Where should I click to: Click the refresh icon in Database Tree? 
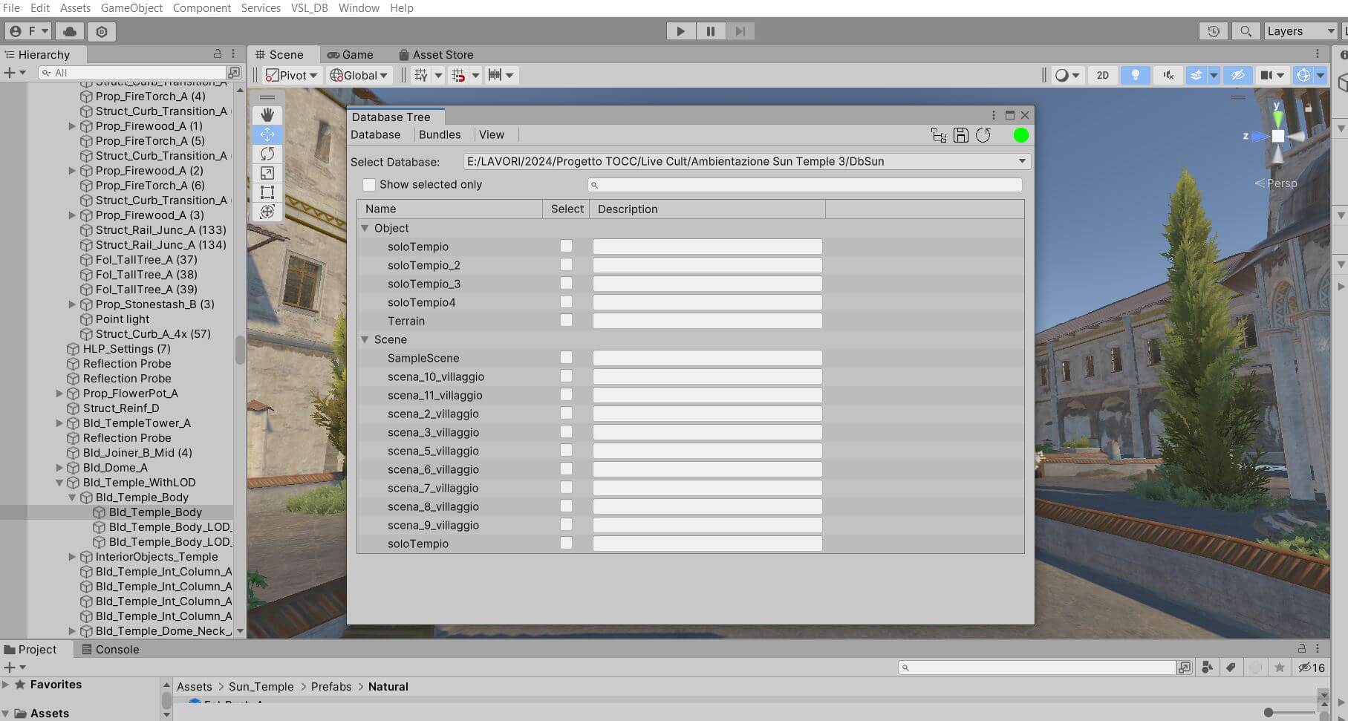coord(983,135)
